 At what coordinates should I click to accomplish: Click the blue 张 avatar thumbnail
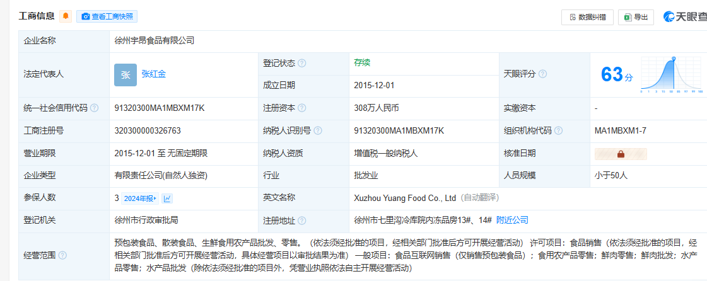click(126, 75)
